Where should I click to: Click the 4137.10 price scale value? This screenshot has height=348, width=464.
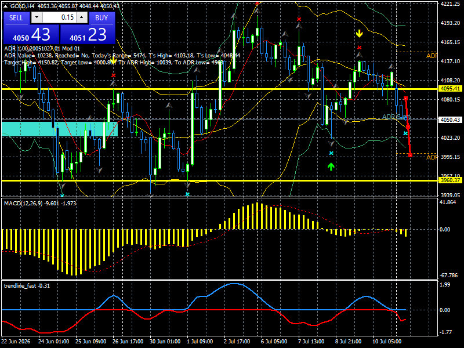[450, 61]
